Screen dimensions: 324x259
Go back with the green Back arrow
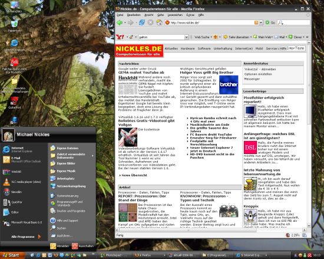pos(120,22)
